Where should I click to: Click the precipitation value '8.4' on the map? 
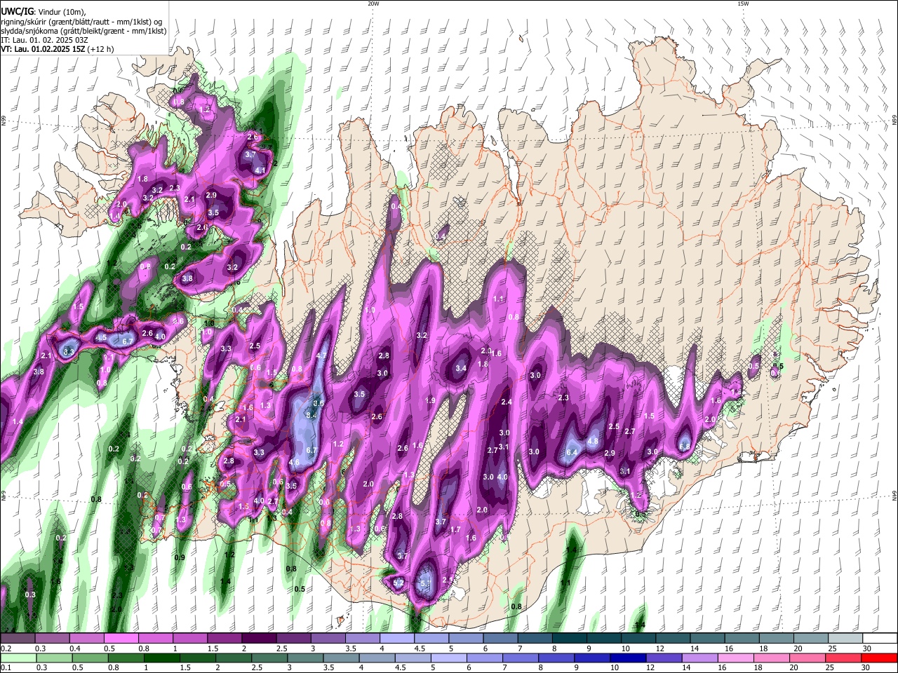(x=312, y=415)
